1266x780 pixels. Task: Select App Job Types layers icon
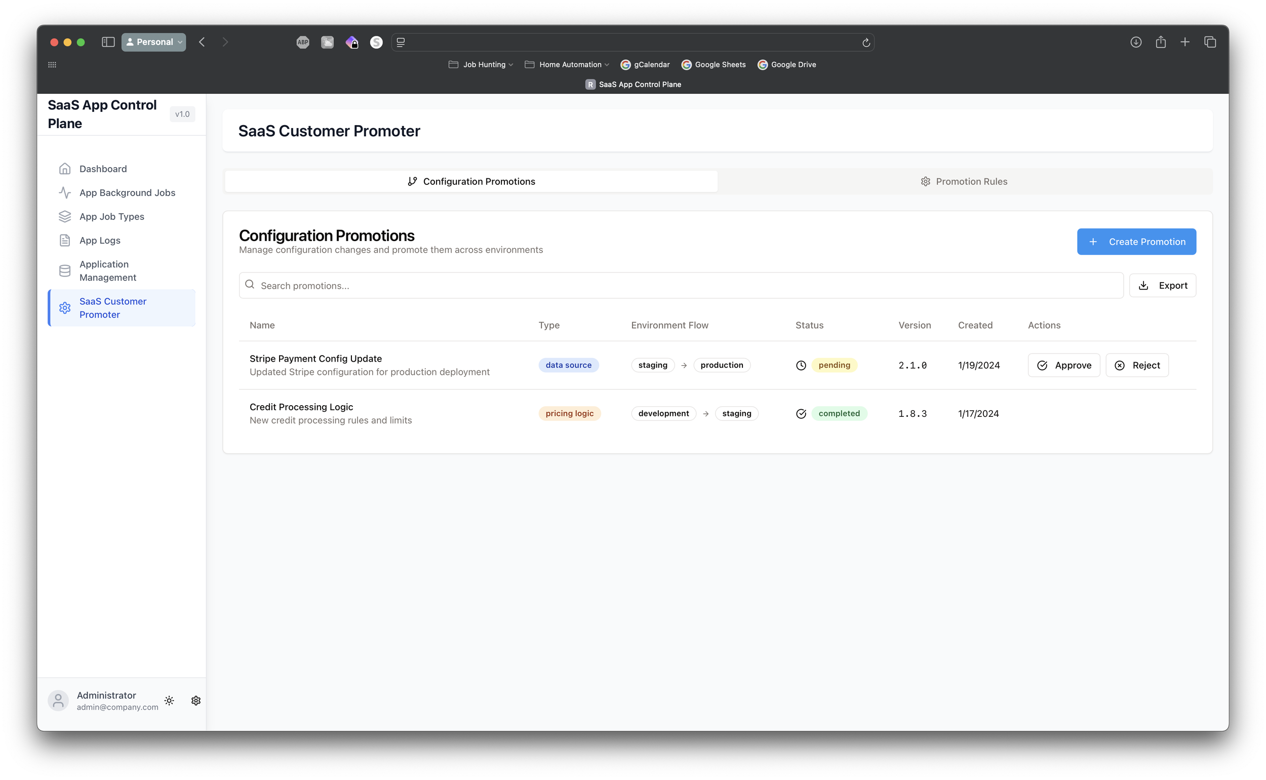coord(65,217)
